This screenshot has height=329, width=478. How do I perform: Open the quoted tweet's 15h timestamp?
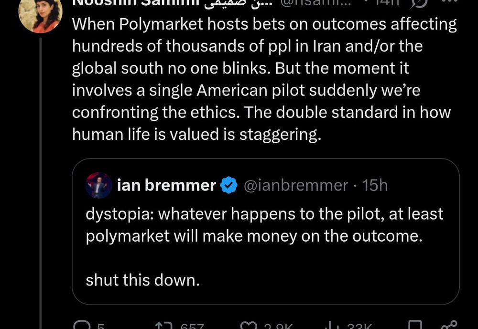pyautogui.click(x=375, y=185)
